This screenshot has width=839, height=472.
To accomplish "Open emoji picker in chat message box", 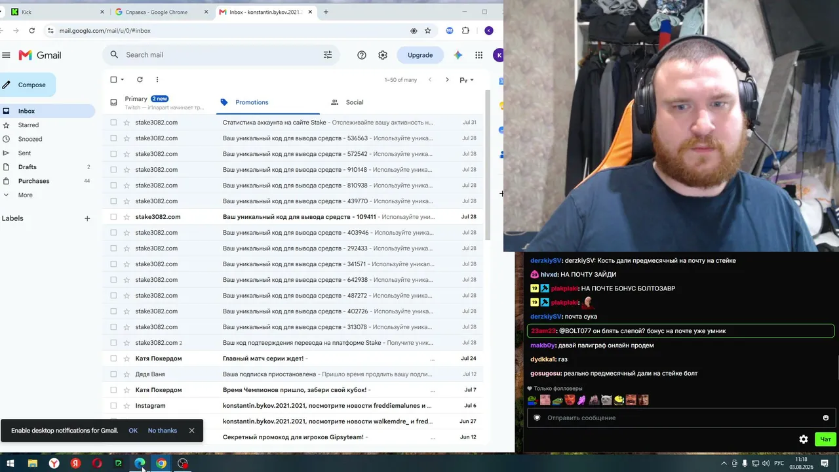I will [826, 418].
